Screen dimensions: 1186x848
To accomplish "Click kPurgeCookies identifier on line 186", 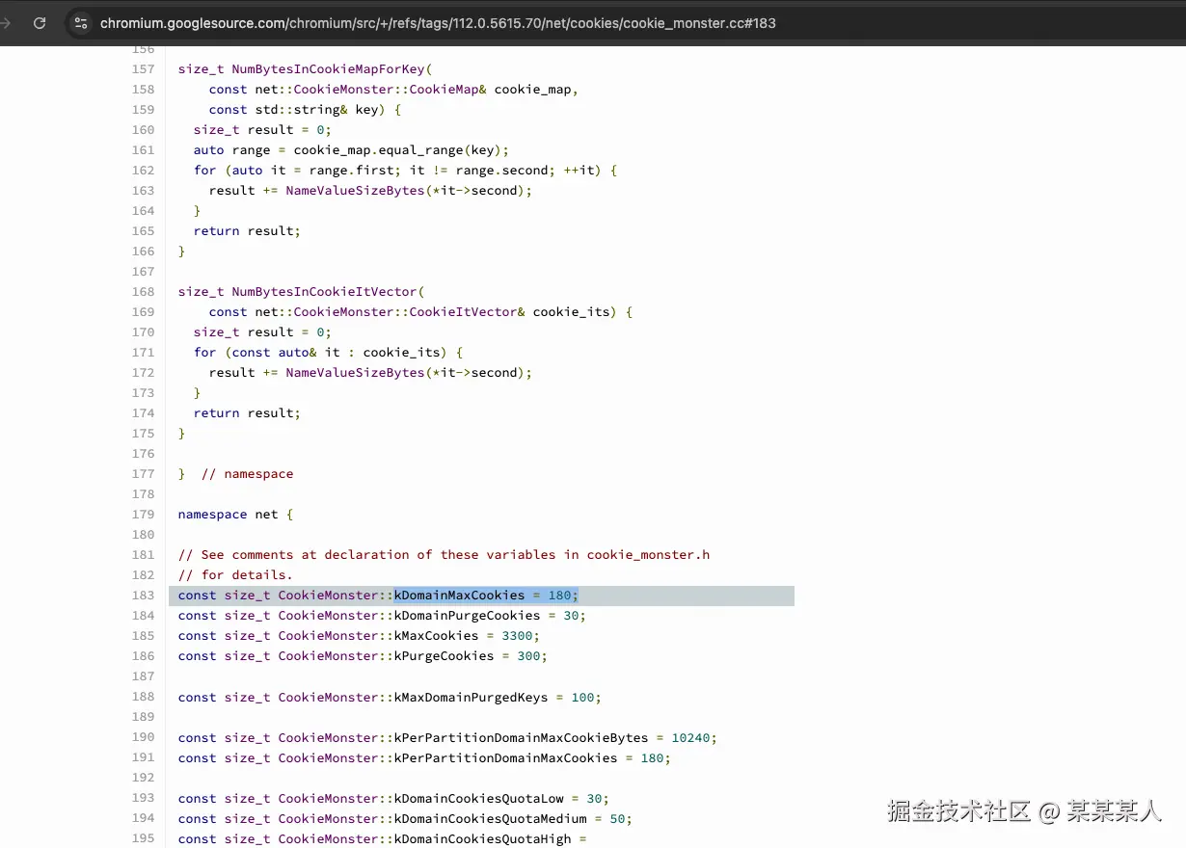I will coord(444,656).
